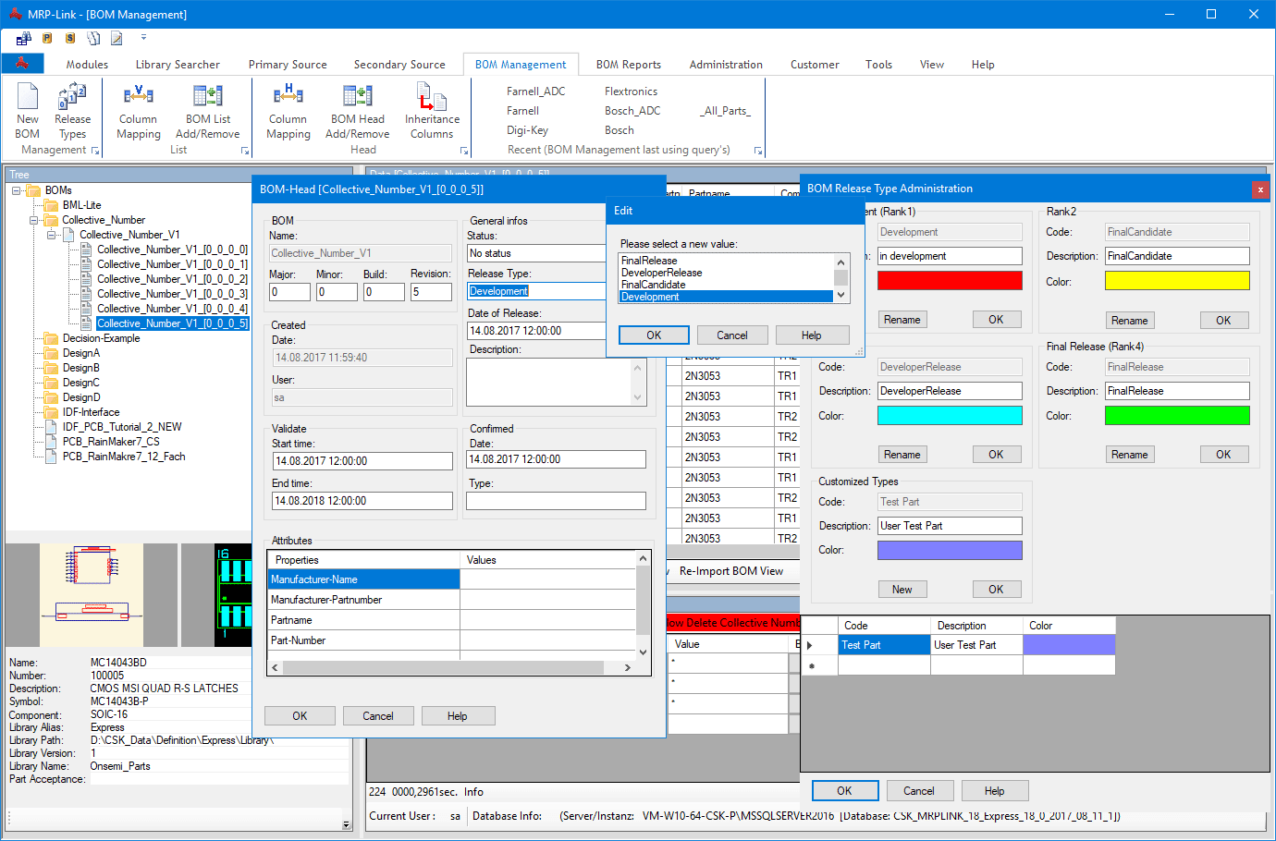This screenshot has width=1276, height=841.
Task: Open BOM Head Add/Remove tool
Action: pos(358,95)
